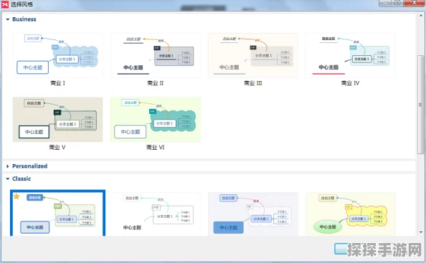Click the scrollbar up arrow
Viewport: 426px width, 263px height.
tap(421, 16)
